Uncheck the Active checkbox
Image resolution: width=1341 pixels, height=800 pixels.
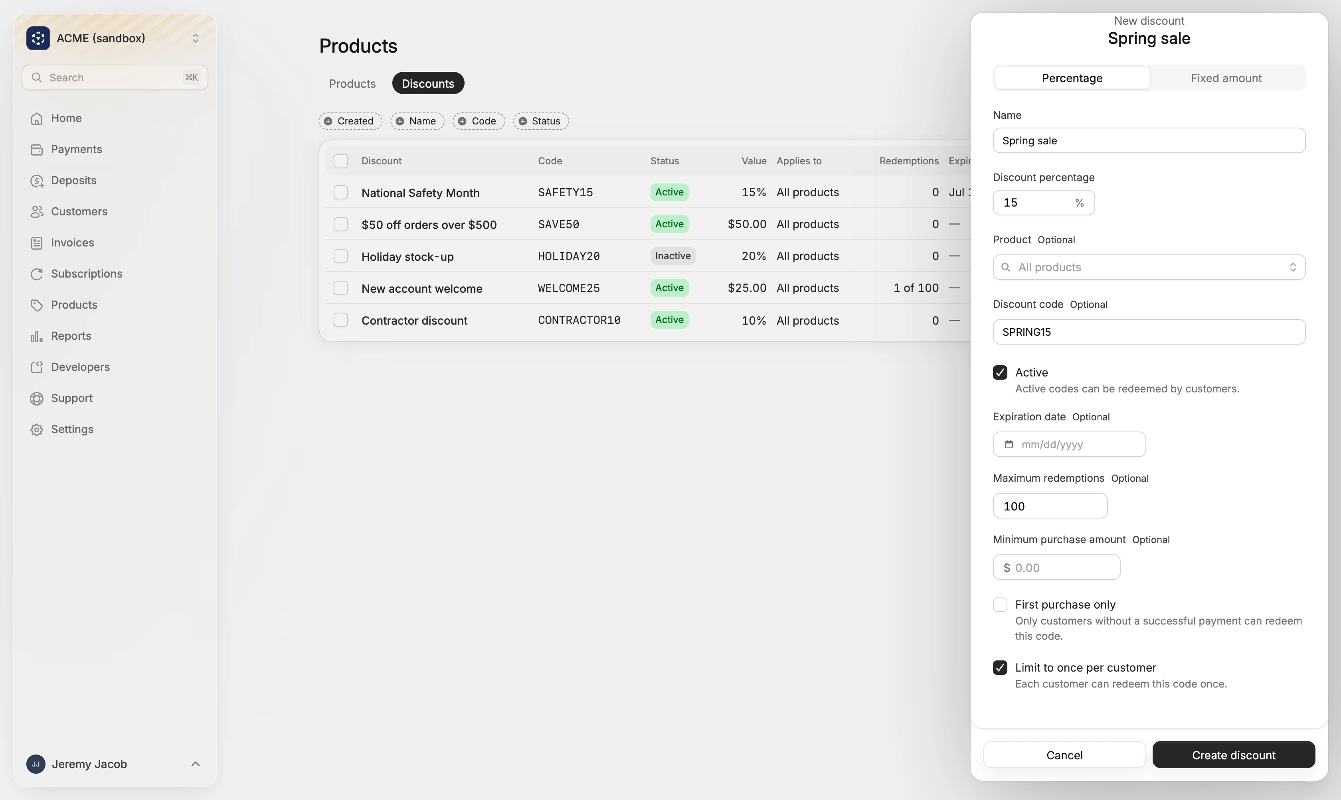1000,372
